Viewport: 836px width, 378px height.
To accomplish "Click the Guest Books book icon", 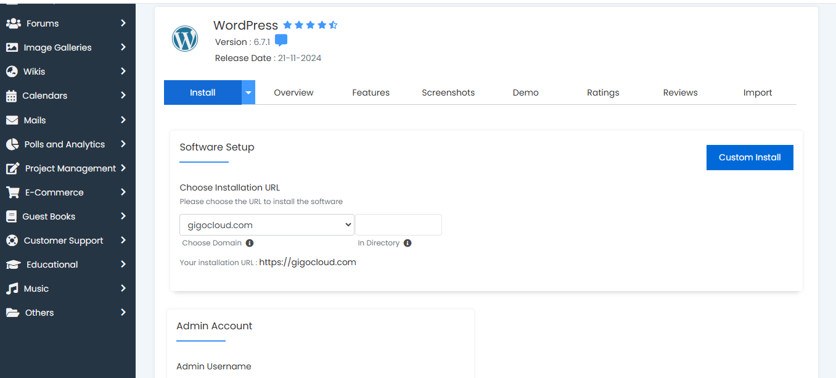I will [x=11, y=216].
